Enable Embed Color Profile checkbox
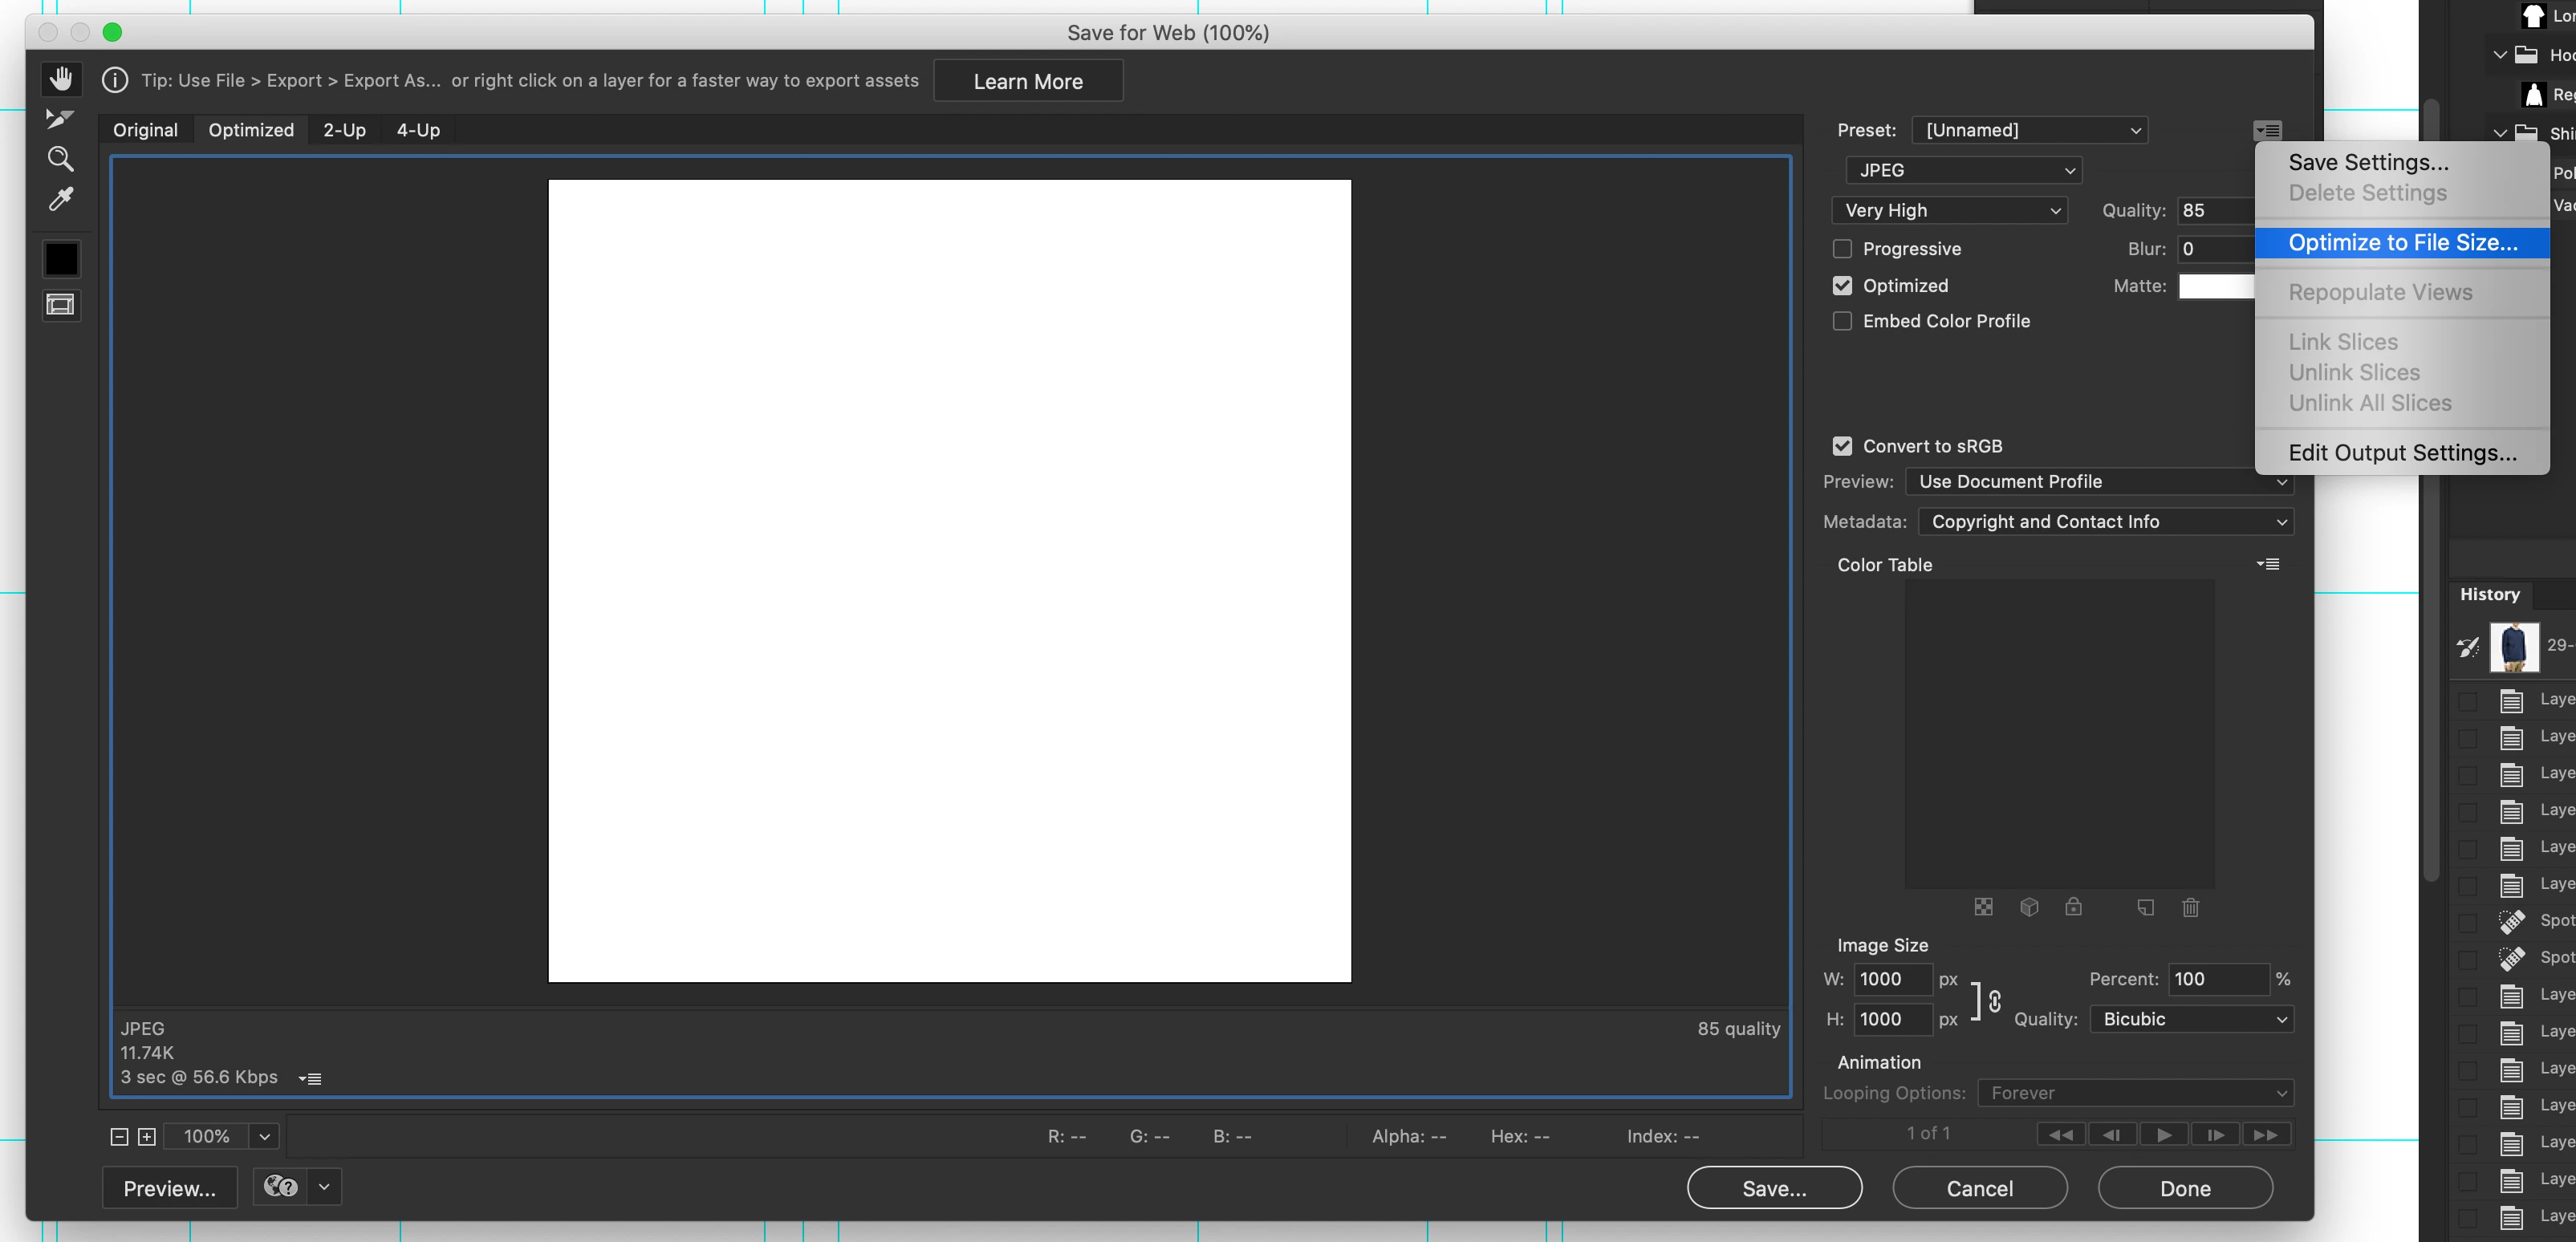 click(x=1842, y=321)
